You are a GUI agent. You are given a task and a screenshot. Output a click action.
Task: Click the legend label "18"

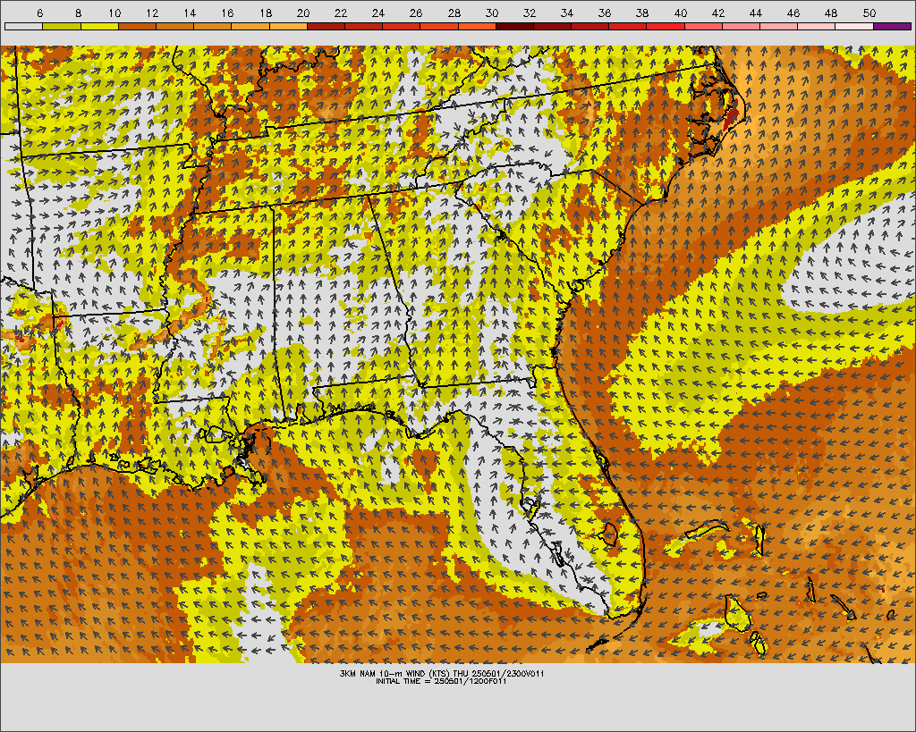(265, 13)
